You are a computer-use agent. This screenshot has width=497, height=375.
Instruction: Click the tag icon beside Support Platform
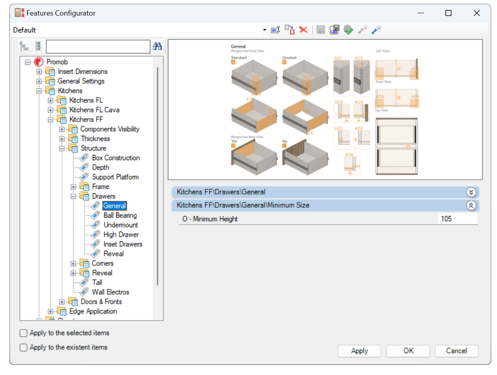point(84,177)
